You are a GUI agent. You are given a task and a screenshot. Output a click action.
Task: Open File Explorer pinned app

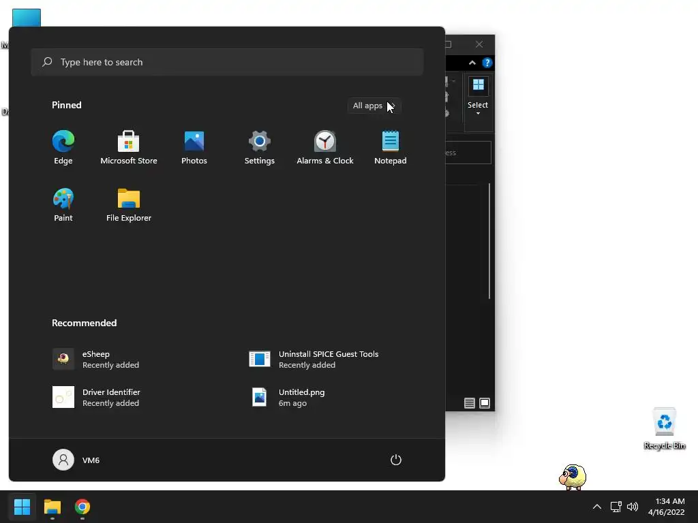129,205
